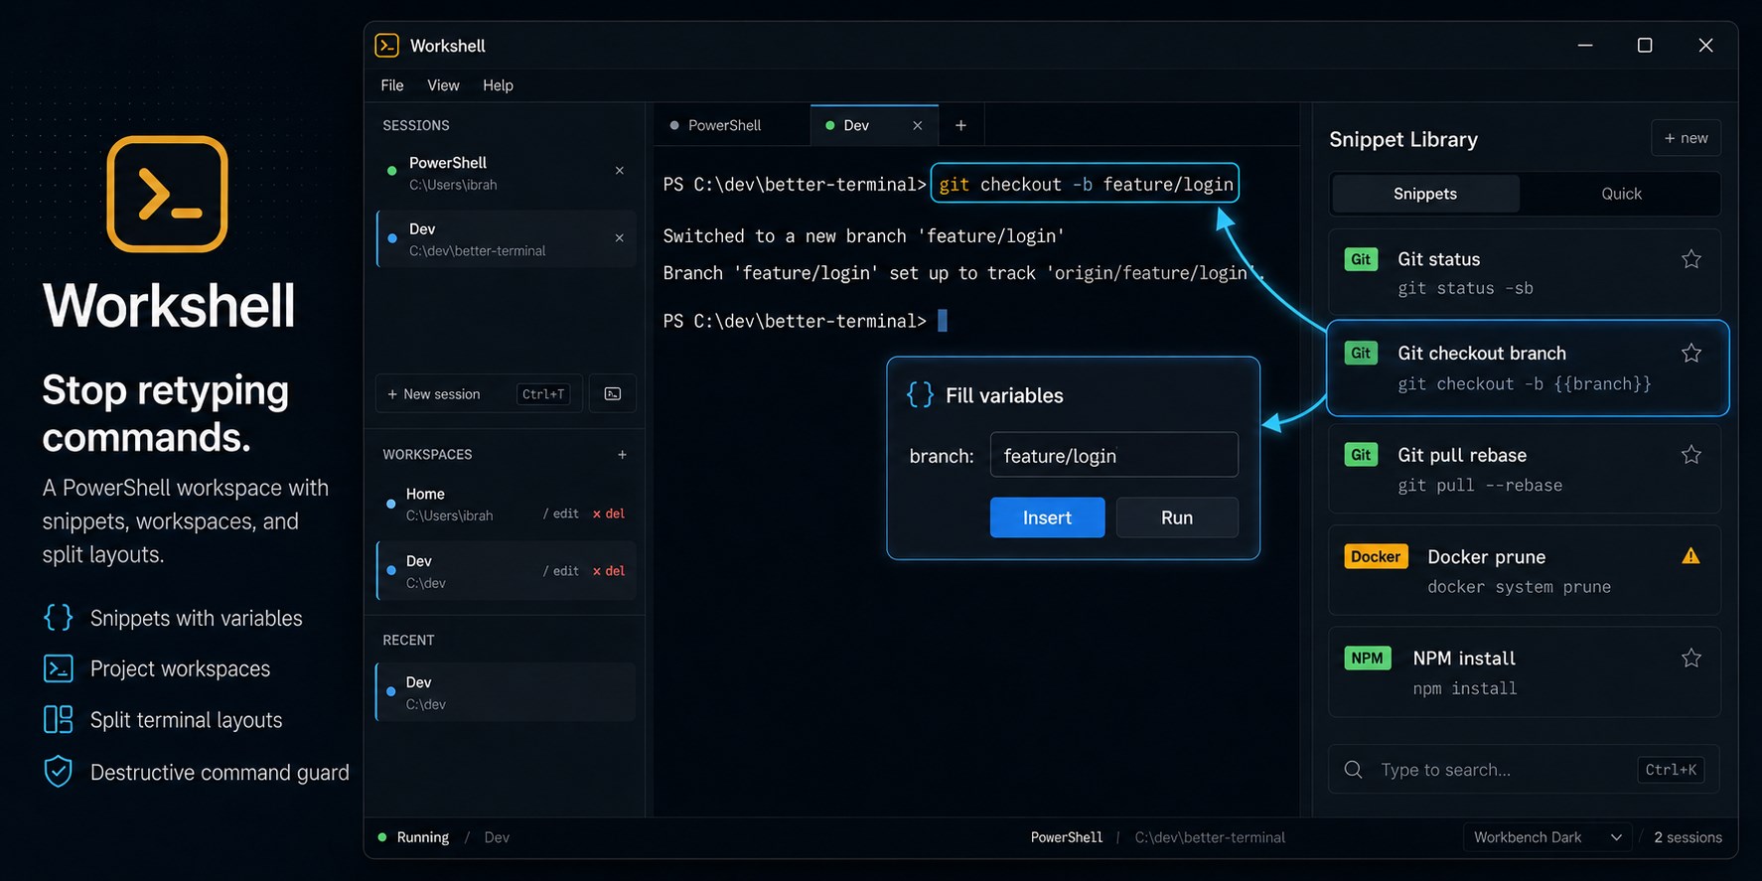This screenshot has height=881, width=1762.
Task: Edit the Dev workspace
Action: click(x=561, y=571)
